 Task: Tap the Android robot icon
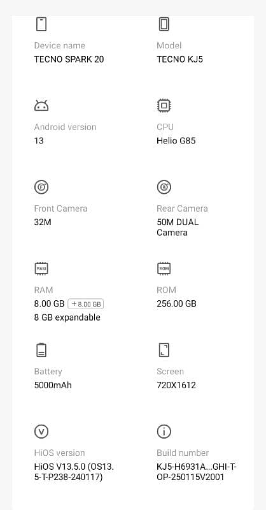41,106
